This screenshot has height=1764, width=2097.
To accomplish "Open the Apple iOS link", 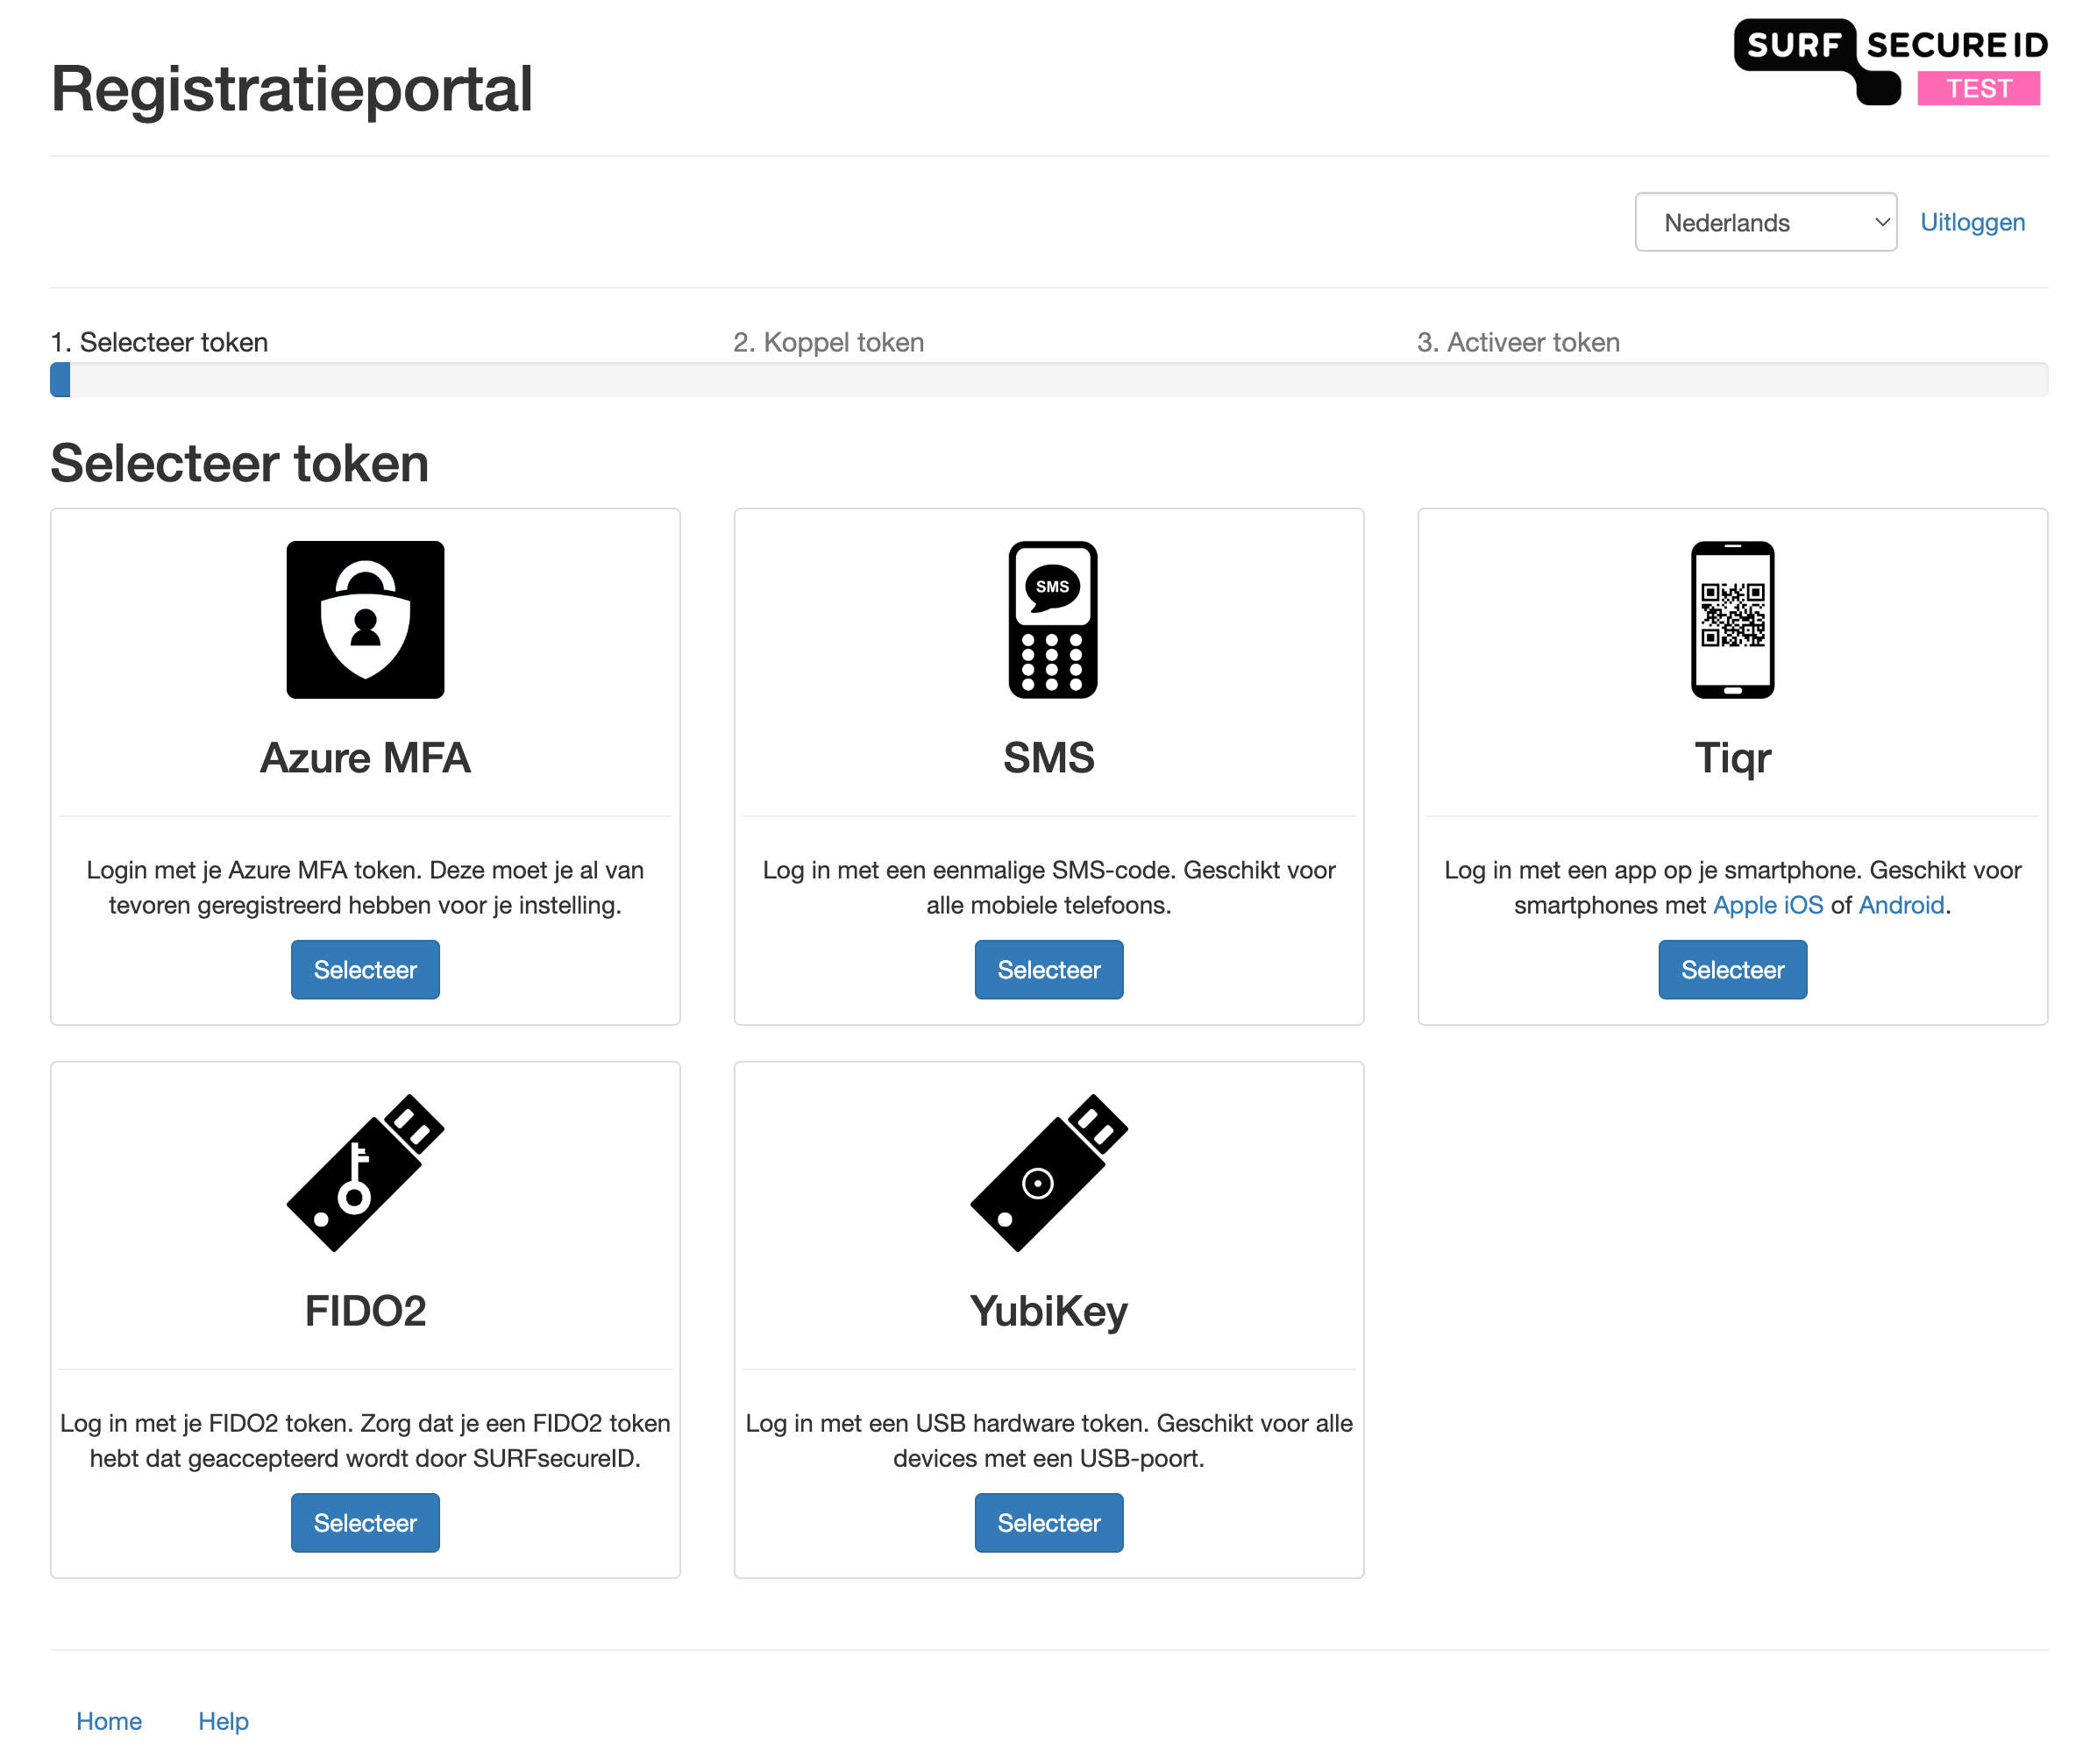I will 1767,904.
